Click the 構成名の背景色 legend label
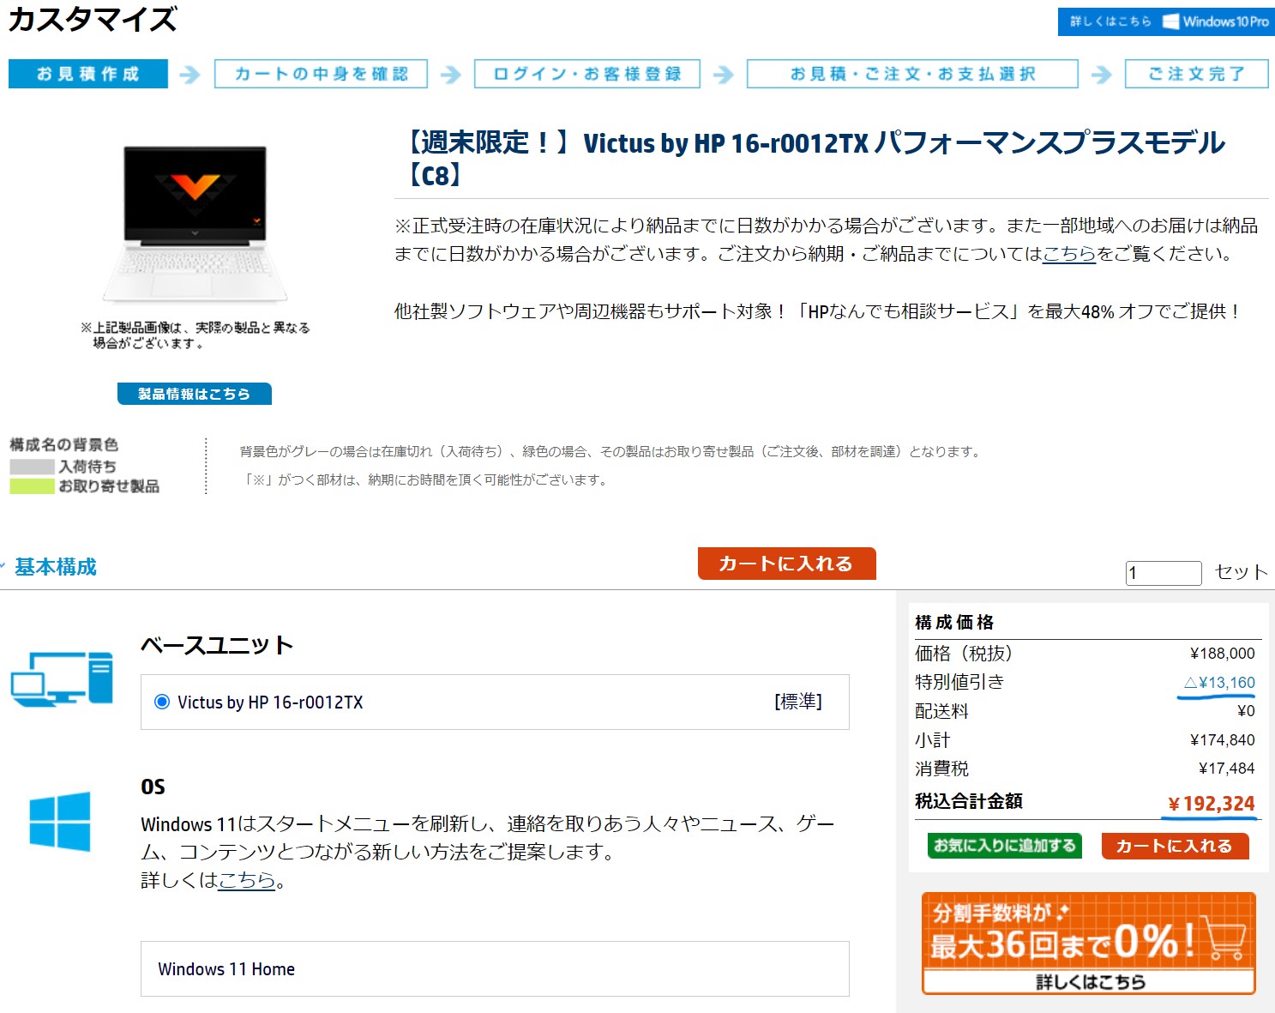 pos(63,444)
